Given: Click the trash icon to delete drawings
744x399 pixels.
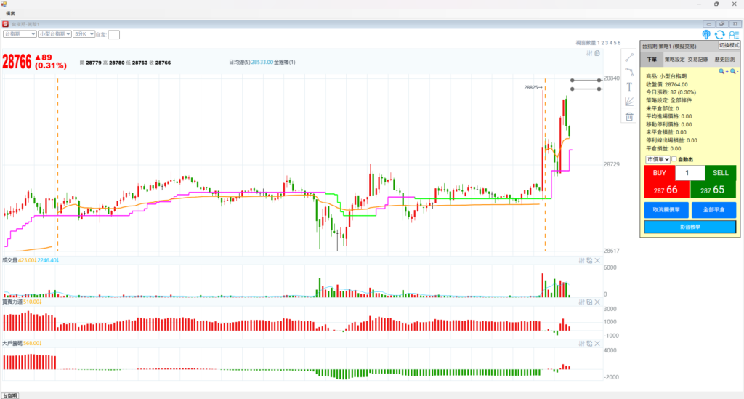Looking at the screenshot, I should (629, 116).
